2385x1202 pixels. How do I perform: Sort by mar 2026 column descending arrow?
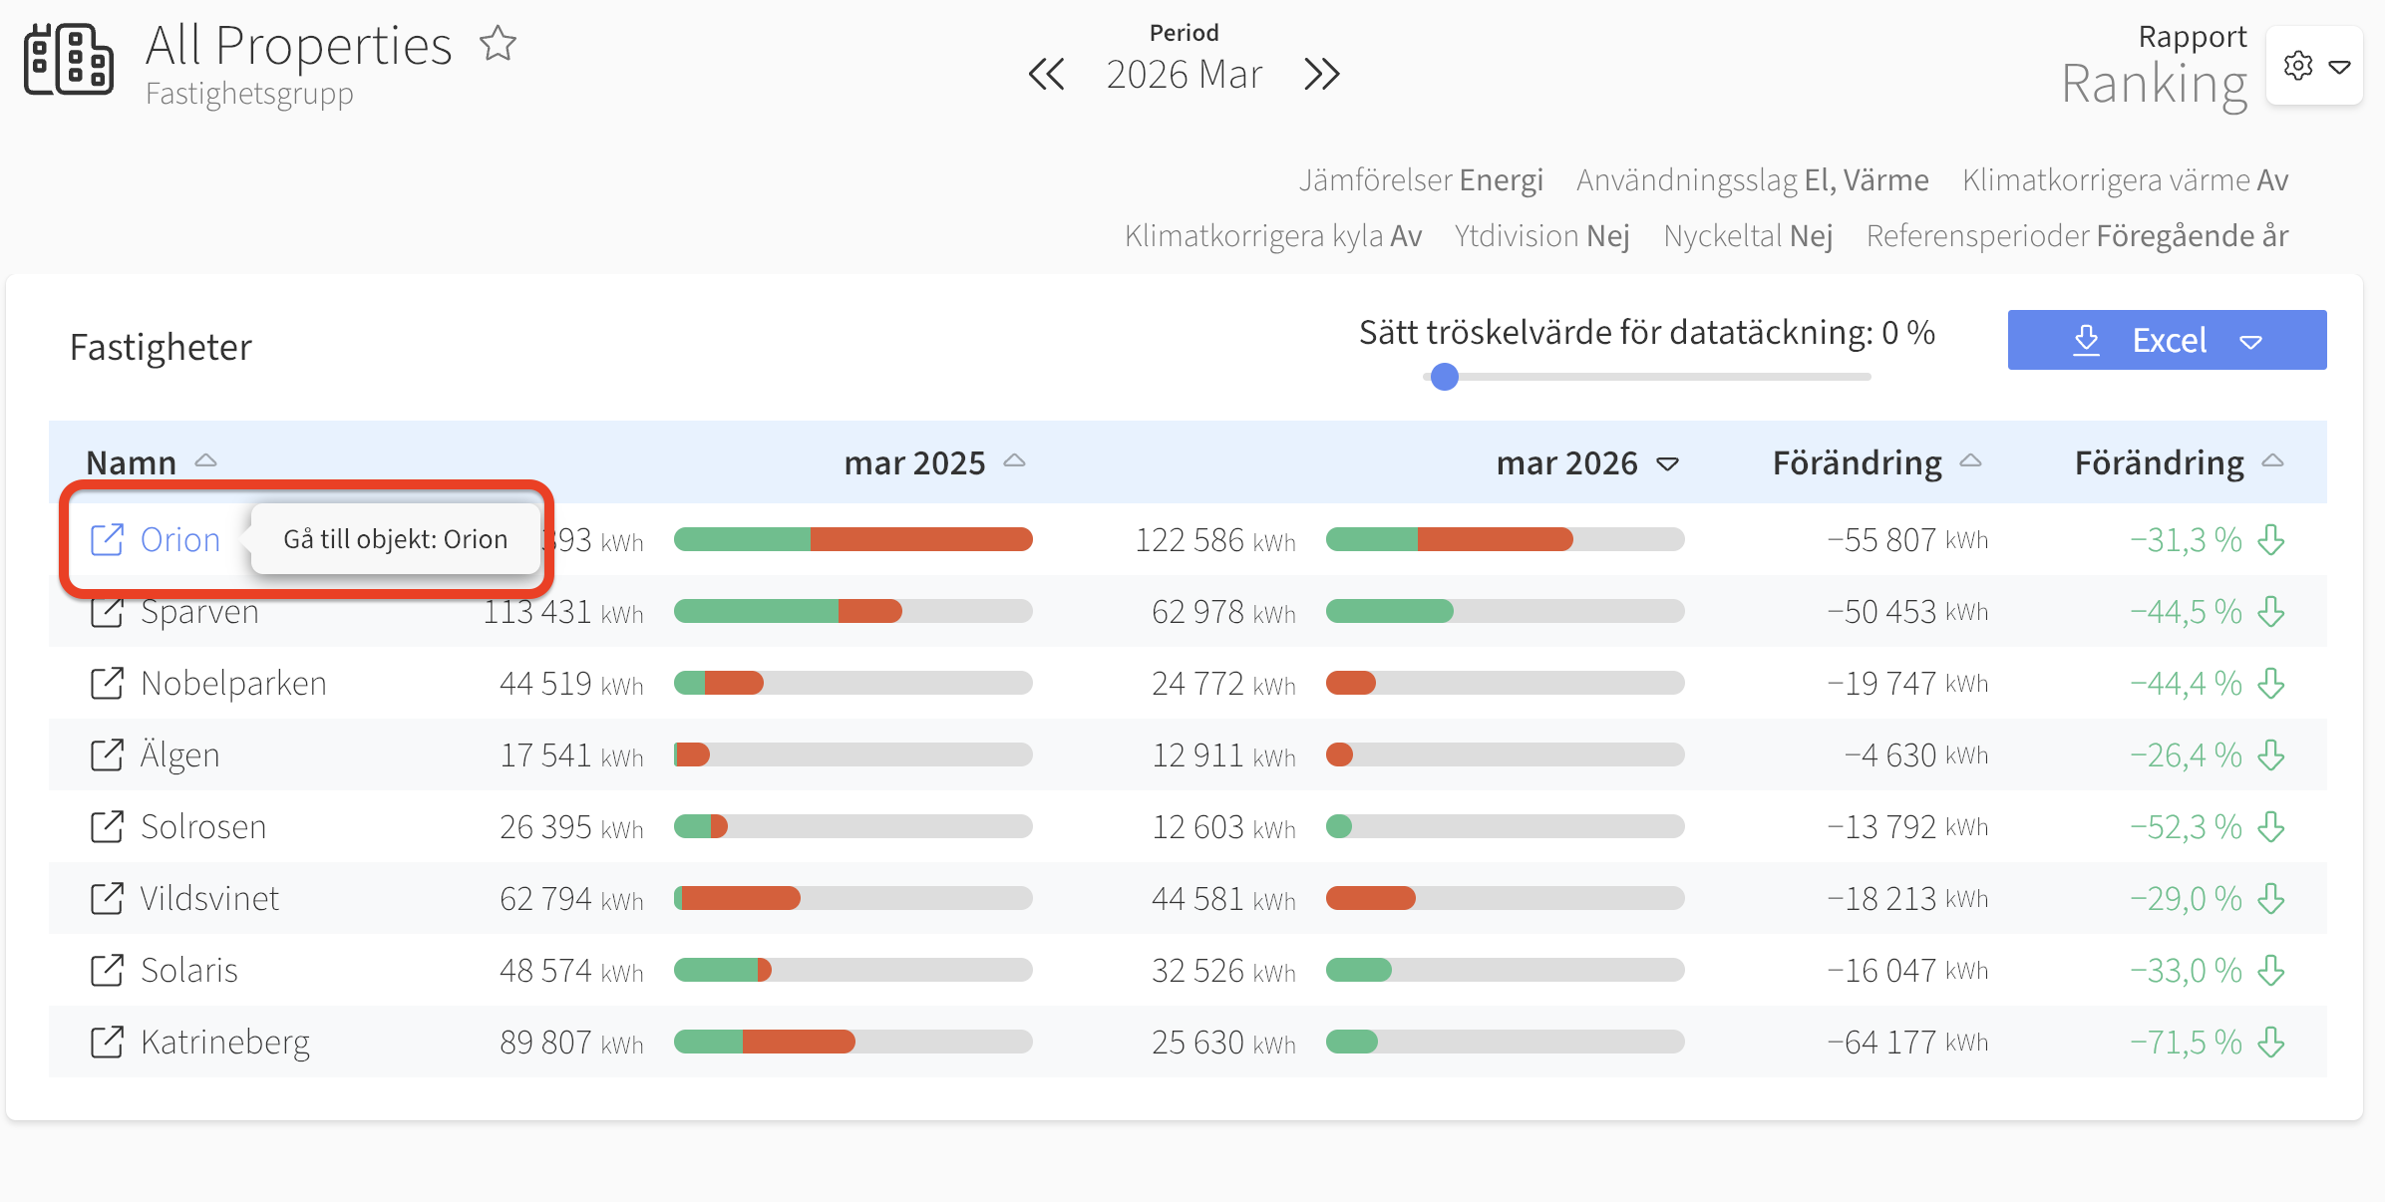(x=1667, y=463)
